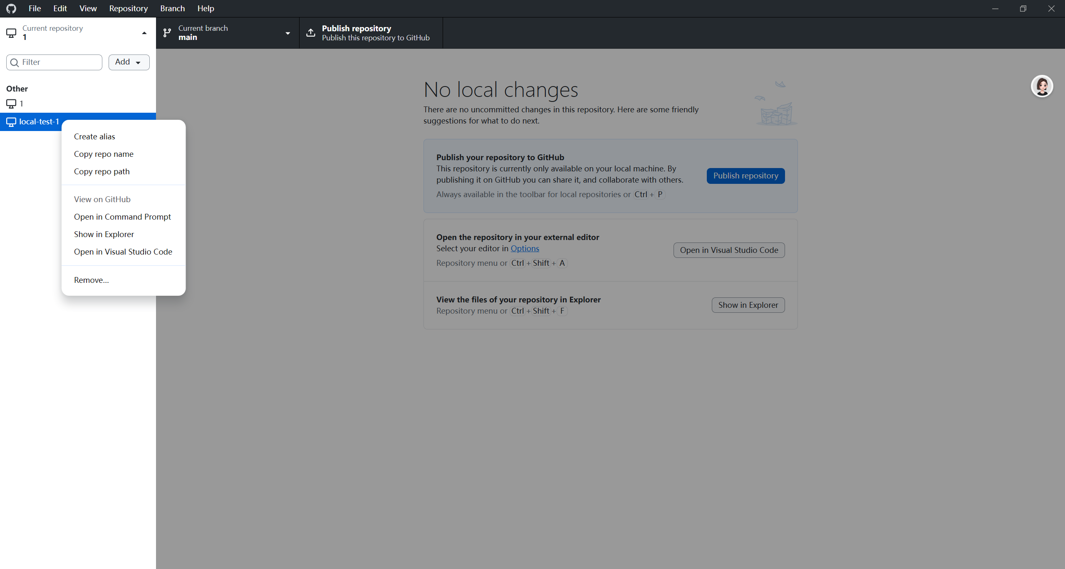The width and height of the screenshot is (1065, 569).
Task: Click the GitHub logo icon in title bar
Action: [11, 8]
